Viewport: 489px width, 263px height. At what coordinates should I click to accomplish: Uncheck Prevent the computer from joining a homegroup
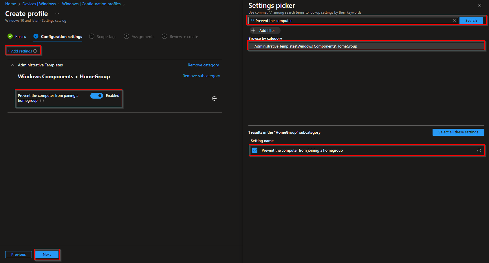pyautogui.click(x=255, y=150)
